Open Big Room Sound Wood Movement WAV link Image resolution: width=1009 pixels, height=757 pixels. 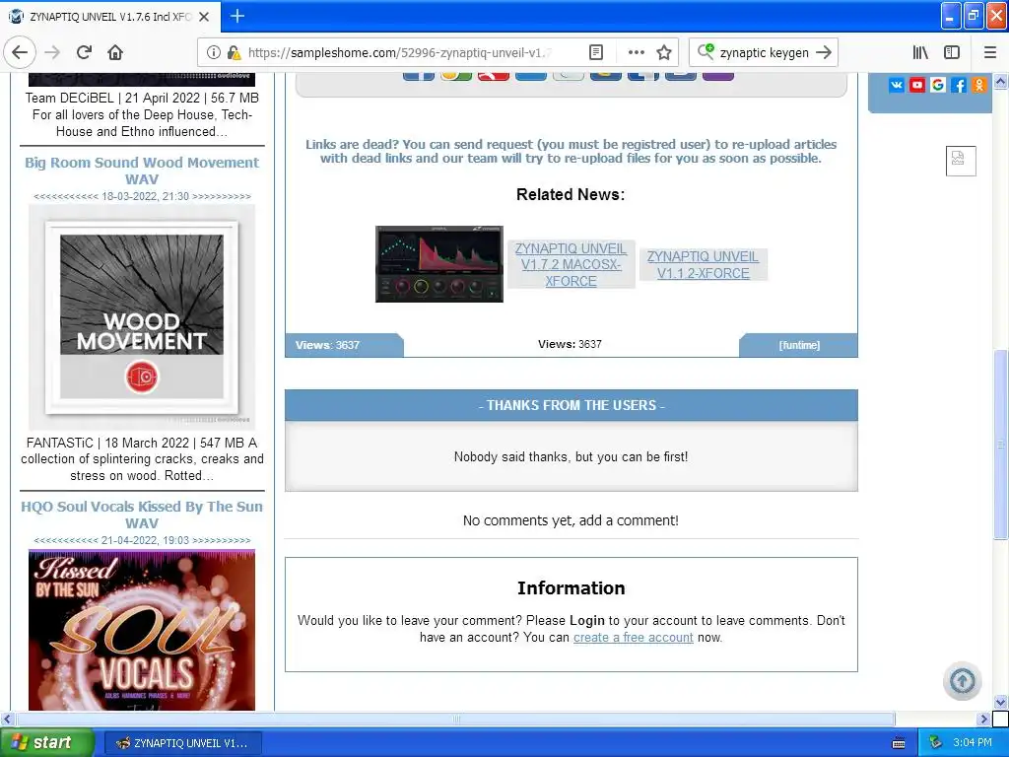(142, 171)
